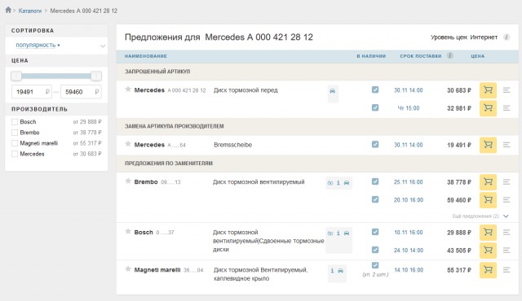Image resolution: width=522 pixels, height=301 pixels.
Task: Favorite Mercedes Bremsscheibe item star
Action: click(128, 144)
